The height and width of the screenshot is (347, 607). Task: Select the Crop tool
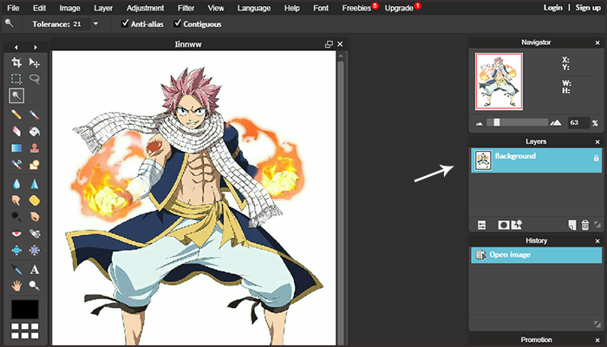tap(16, 62)
